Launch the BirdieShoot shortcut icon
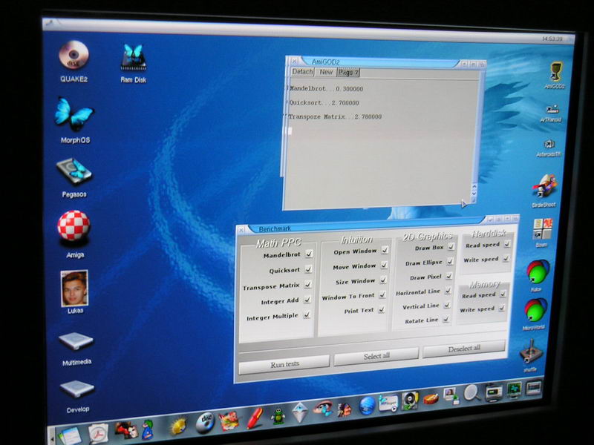The height and width of the screenshot is (445, 594). pyautogui.click(x=544, y=187)
